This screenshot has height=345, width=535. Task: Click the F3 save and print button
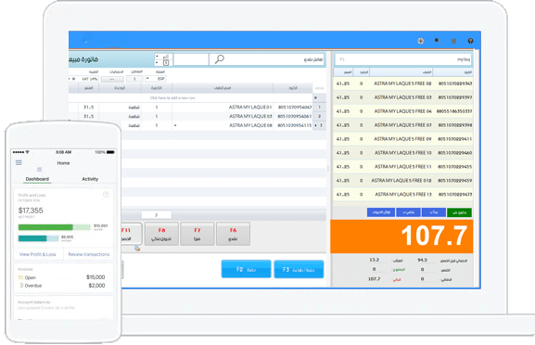coord(299,269)
